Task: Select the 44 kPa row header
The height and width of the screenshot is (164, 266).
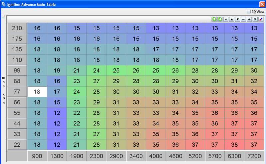Action: (x=17, y=124)
